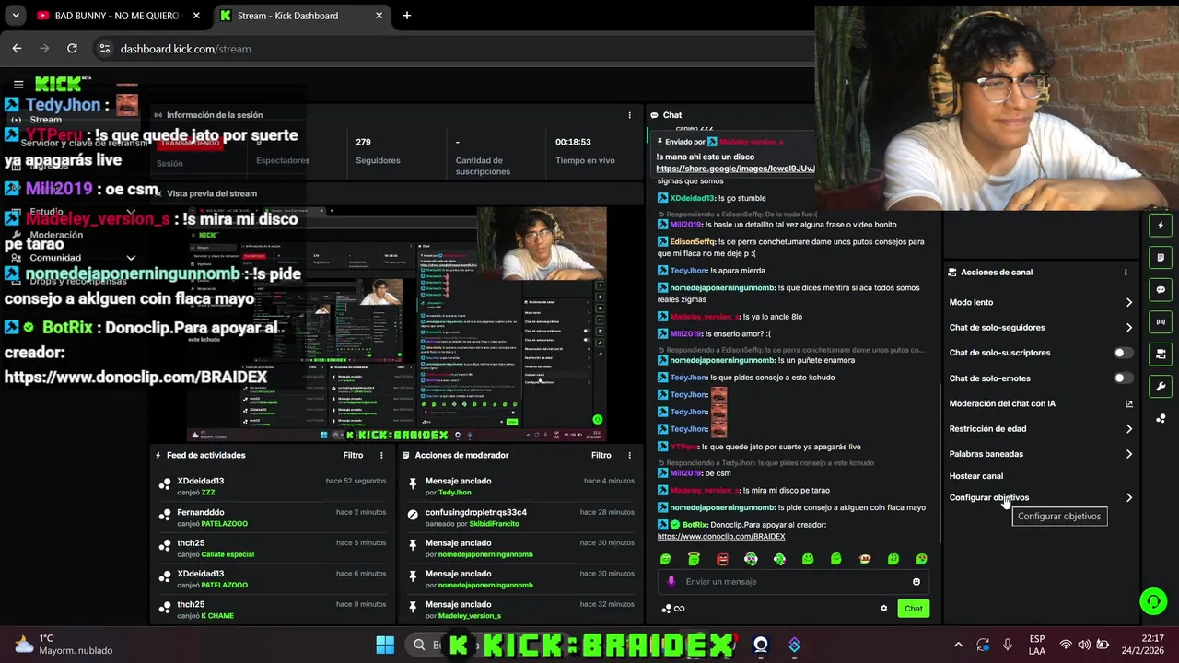This screenshot has width=1179, height=663.
Task: Expand Chat de solo-seguidores options
Action: 1129,328
